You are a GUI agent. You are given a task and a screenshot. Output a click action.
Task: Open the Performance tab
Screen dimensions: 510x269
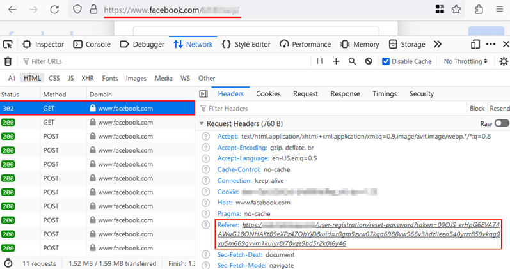click(x=305, y=44)
